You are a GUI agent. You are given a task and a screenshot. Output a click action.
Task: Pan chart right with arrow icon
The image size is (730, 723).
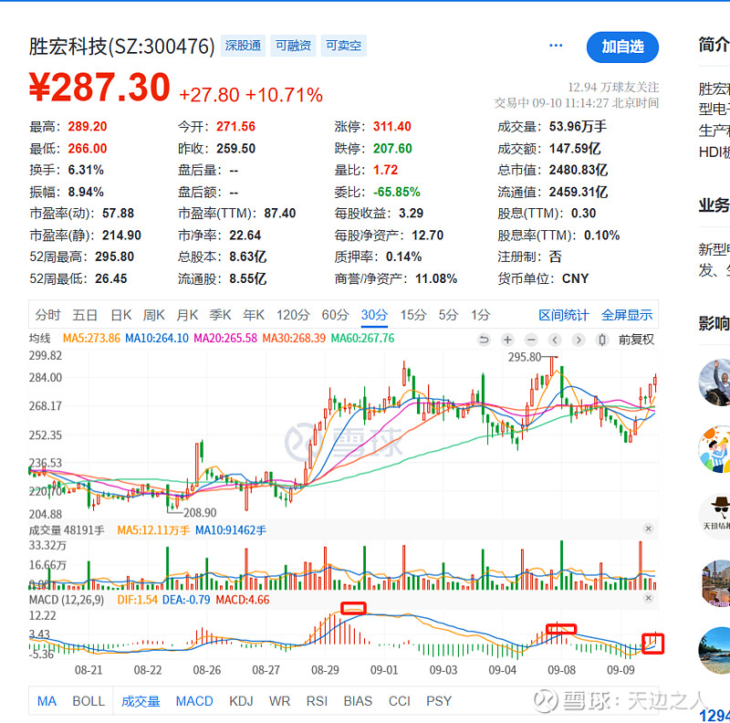coord(579,341)
